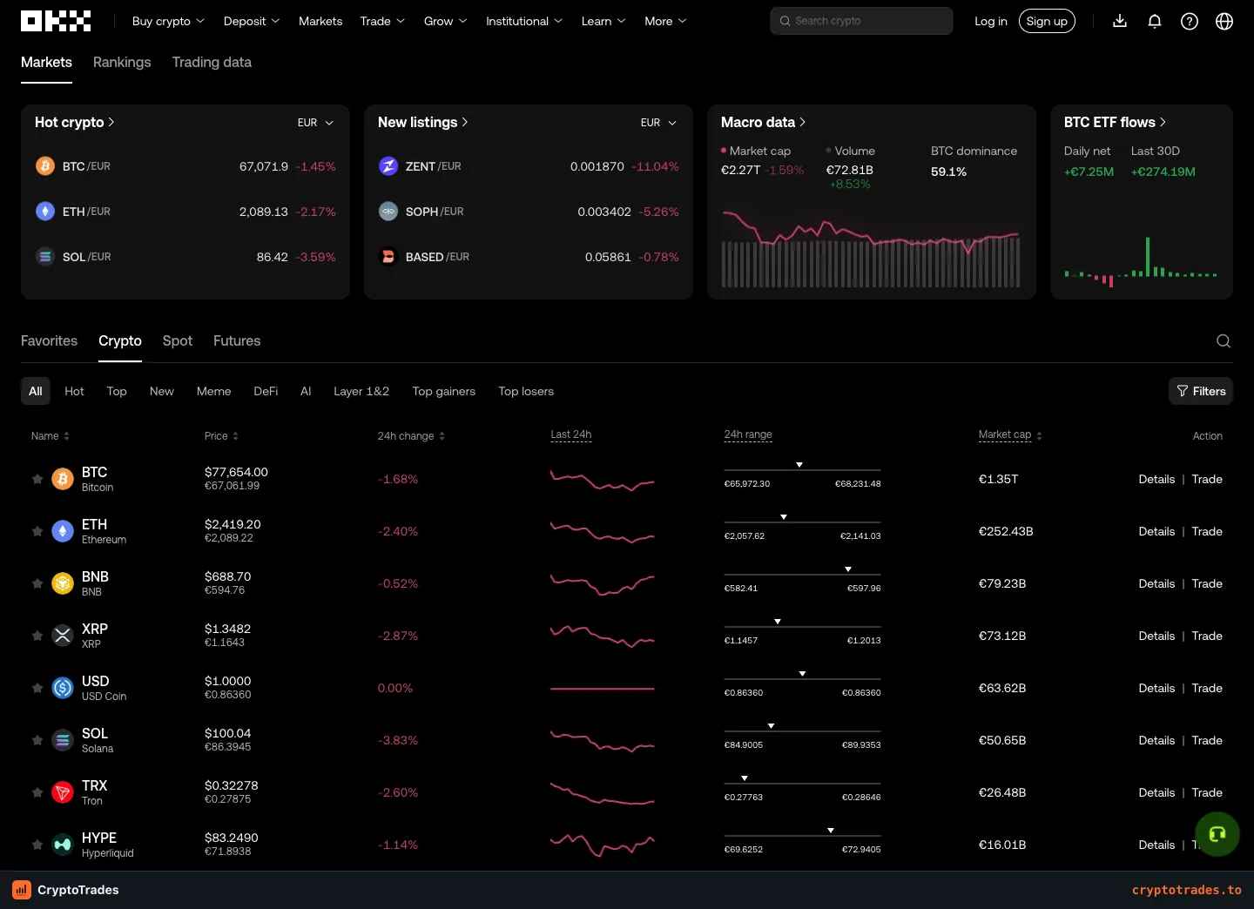This screenshot has height=909, width=1254.
Task: Open EUR currency dropdown in Hot crypto
Action: pyautogui.click(x=315, y=123)
